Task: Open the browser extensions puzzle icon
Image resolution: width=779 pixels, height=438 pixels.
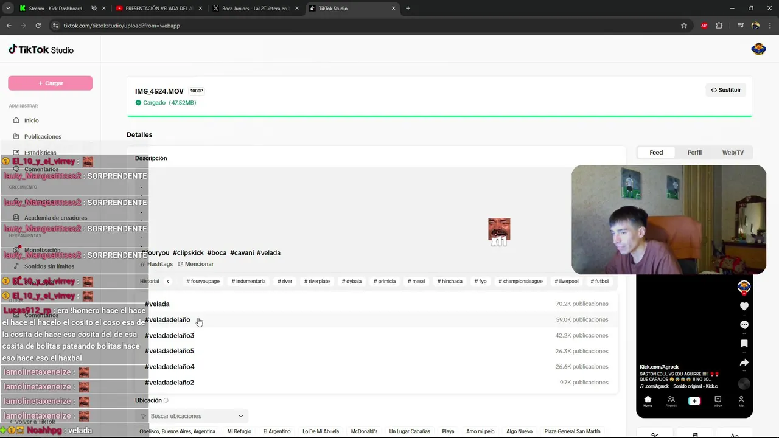Action: tap(719, 26)
